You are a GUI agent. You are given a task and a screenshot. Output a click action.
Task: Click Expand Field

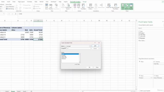(x=27, y=5)
